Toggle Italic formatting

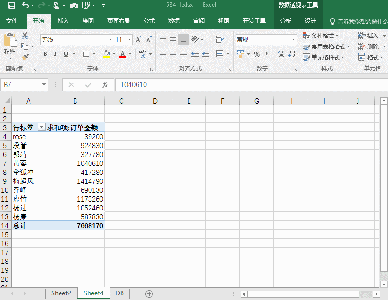[x=55, y=54]
